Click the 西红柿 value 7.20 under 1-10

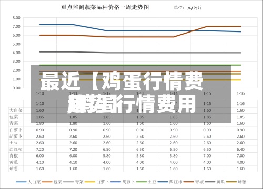coord(40,149)
